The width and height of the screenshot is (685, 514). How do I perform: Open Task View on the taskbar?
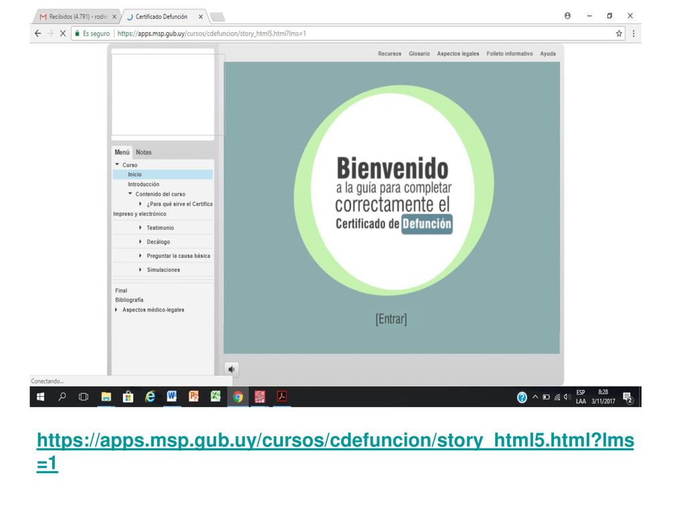pos(84,396)
